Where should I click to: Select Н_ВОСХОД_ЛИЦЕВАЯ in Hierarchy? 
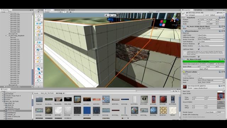pos(17,36)
